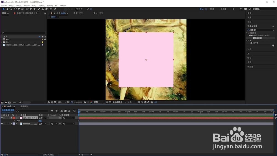Hide the pink solid layer 1
The height and width of the screenshot is (156, 277).
[x=2, y=118]
